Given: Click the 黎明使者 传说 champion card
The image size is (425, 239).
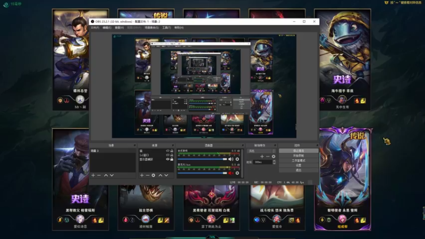Looking at the screenshot, I should 343,179.
